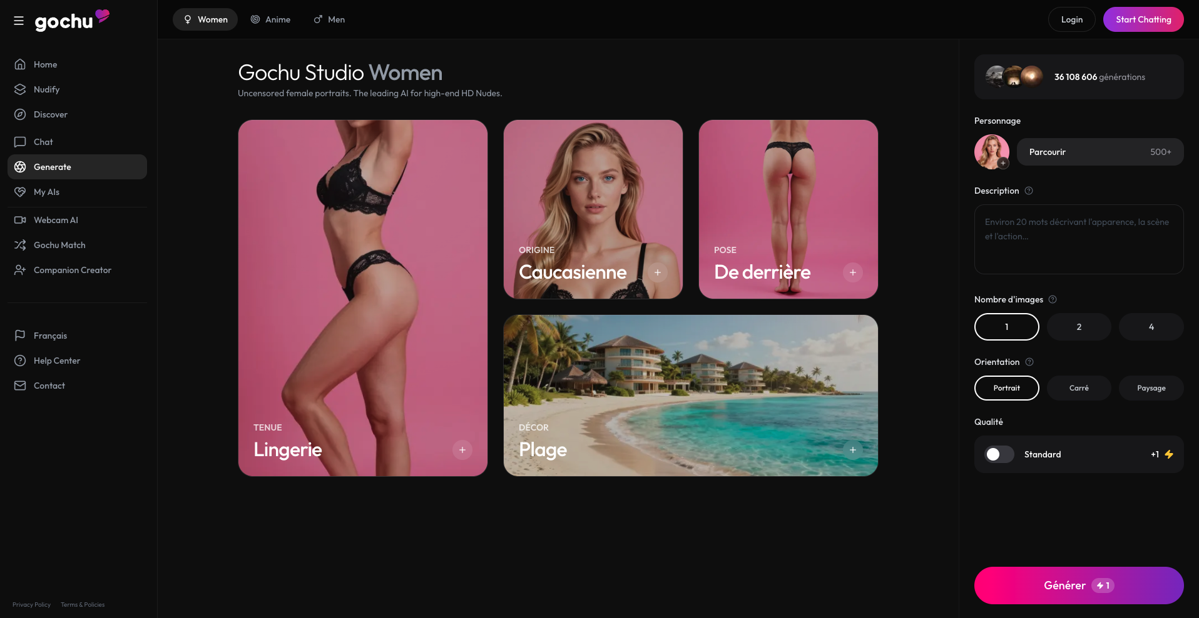Open Nudify in the sidebar
The image size is (1199, 618).
click(x=77, y=89)
